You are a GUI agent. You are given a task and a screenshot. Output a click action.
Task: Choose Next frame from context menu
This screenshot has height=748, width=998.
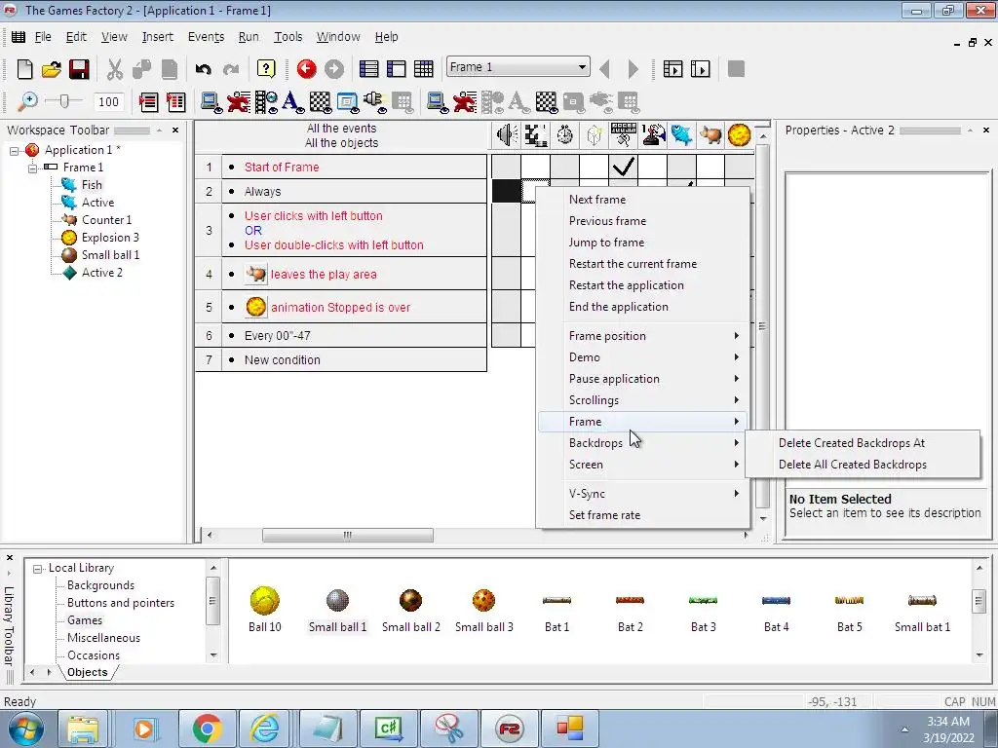pos(643,200)
